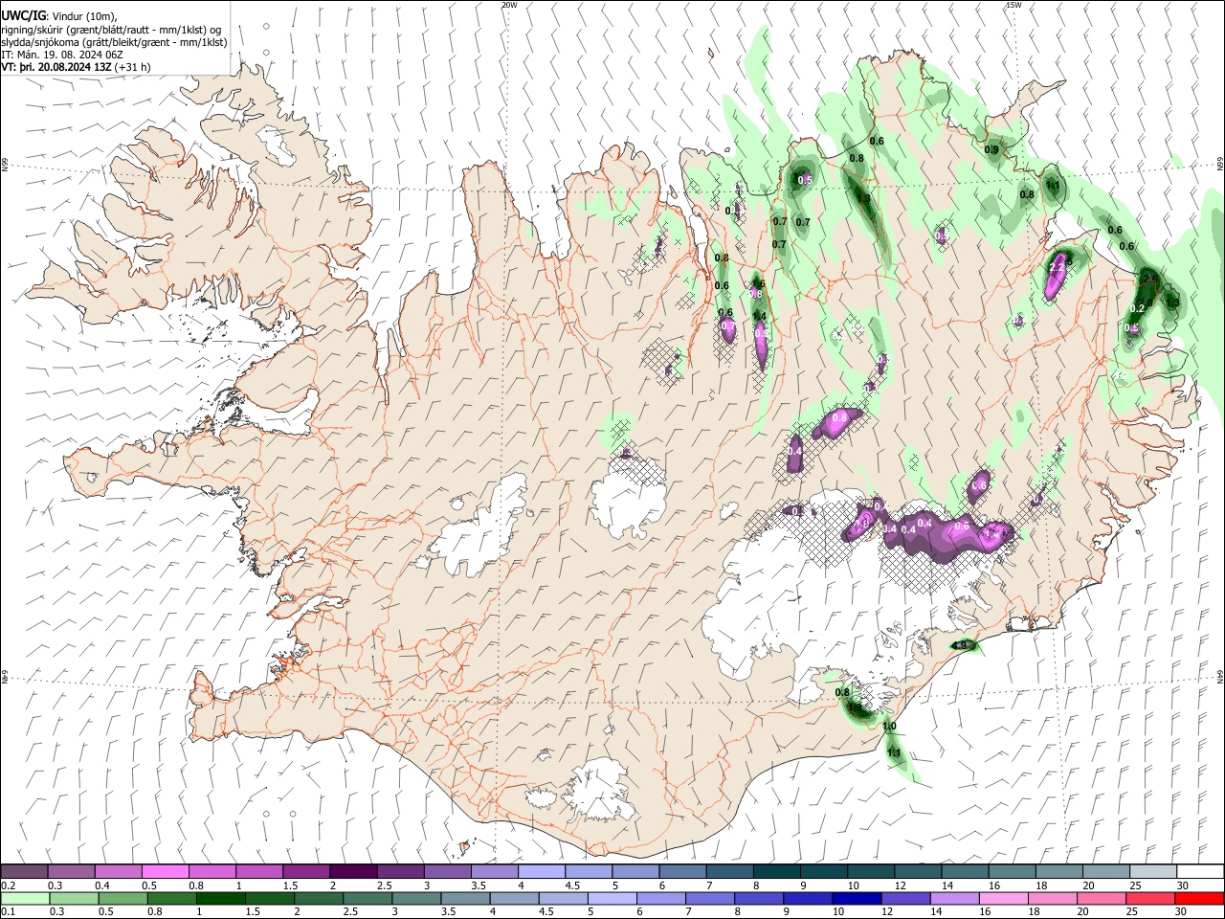
Task: Select the pale grey 25–30 snow legend swatch
Action: pyautogui.click(x=1152, y=871)
